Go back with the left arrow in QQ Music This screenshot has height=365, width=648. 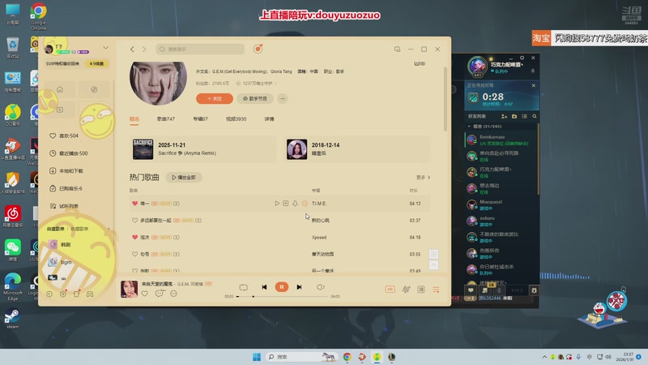(x=132, y=49)
